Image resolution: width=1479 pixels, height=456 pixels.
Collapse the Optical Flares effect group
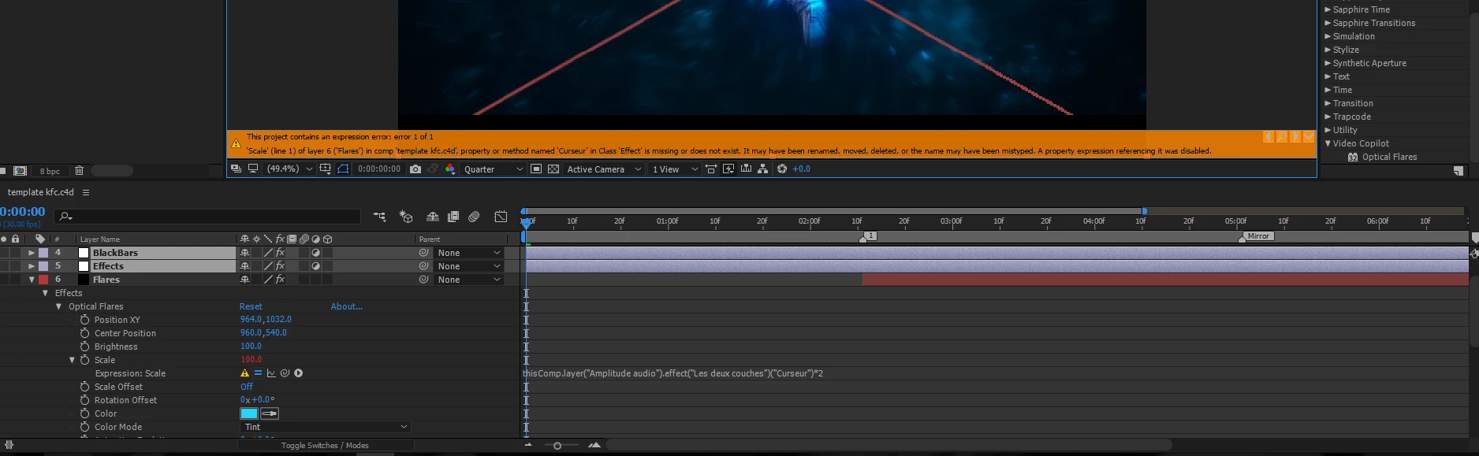pyautogui.click(x=58, y=306)
